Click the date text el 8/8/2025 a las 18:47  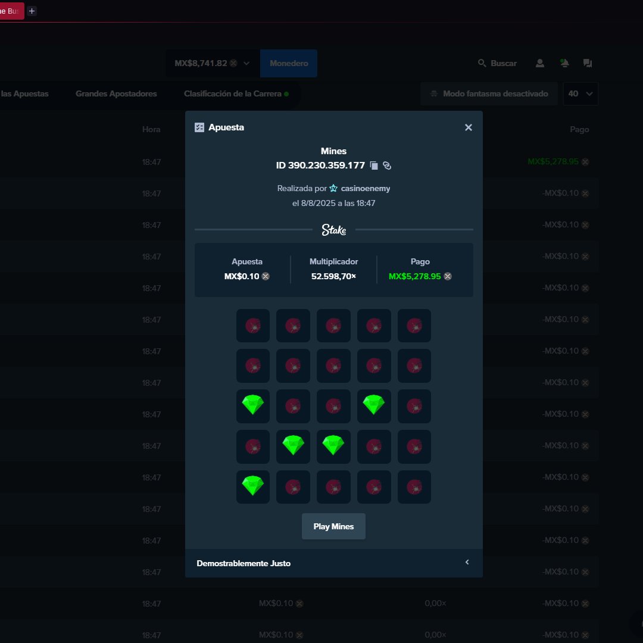coord(333,203)
